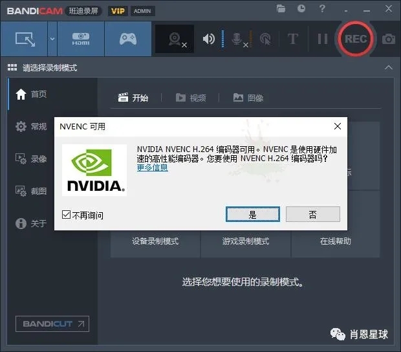401x352 pixels.
Task: Start recording with the REC button
Action: coord(356,39)
